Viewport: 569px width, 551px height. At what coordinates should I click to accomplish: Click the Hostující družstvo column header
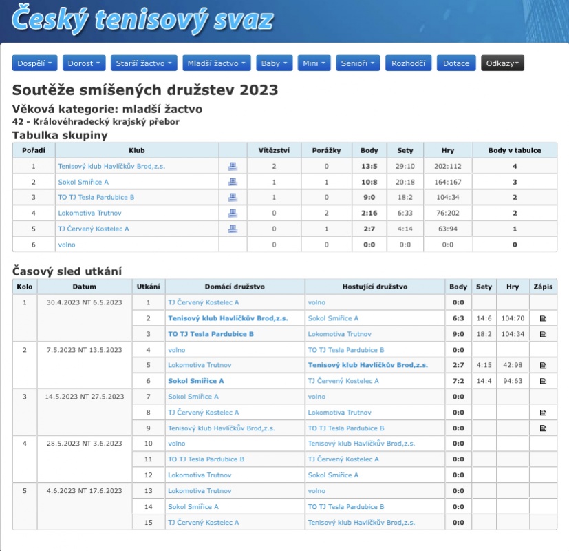click(375, 287)
